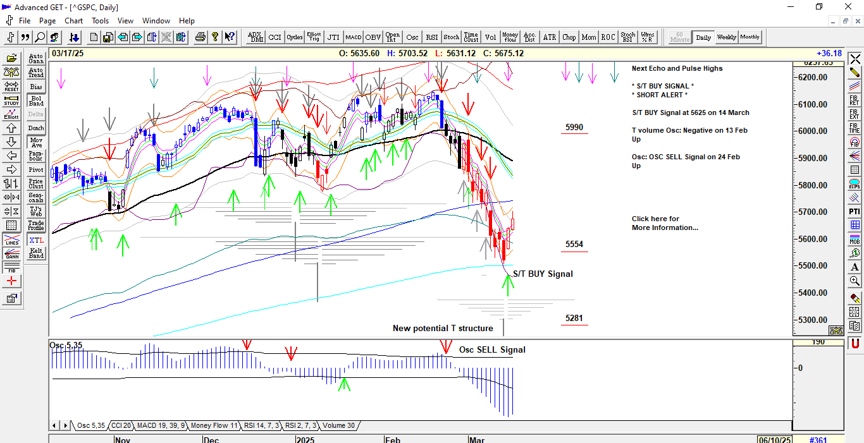The width and height of the screenshot is (864, 443).
Task: Select the GANN drawing tool
Action: (x=11, y=253)
